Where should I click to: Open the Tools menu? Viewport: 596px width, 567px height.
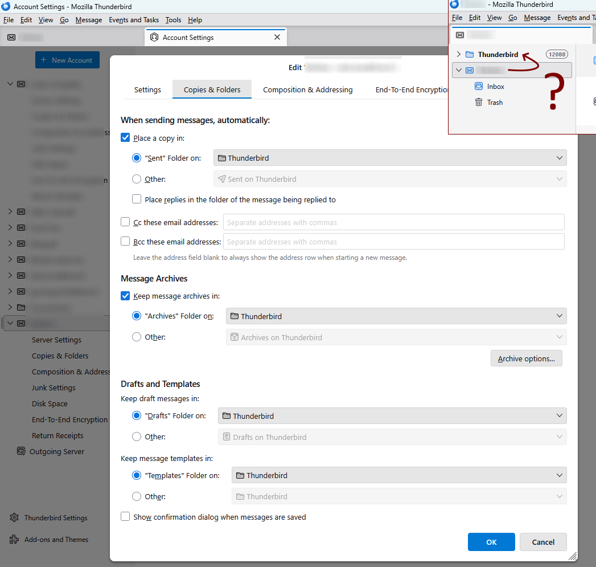point(173,20)
